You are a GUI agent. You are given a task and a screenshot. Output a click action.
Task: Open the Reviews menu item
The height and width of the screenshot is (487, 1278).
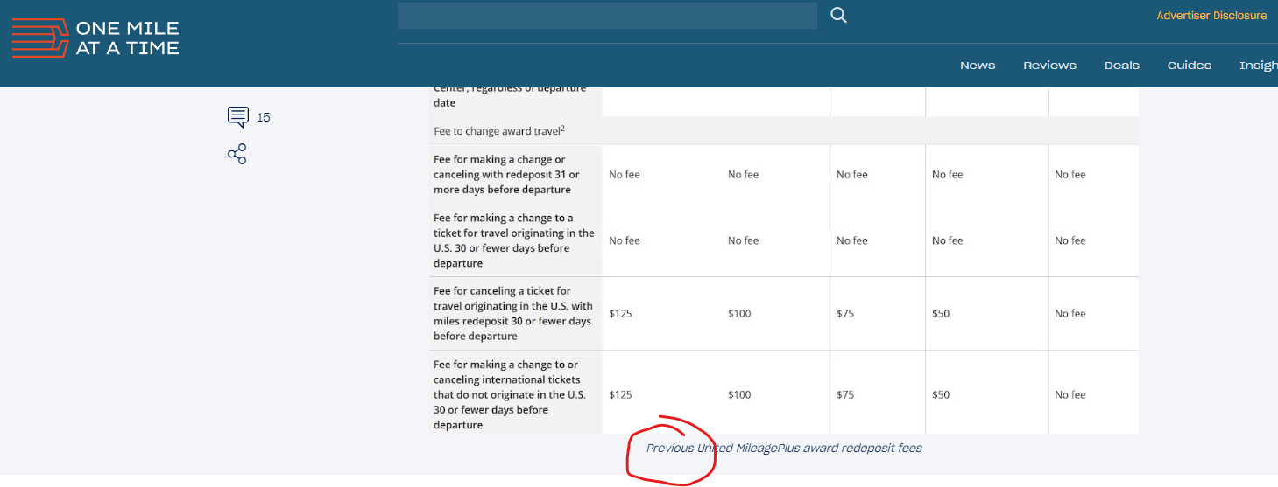1049,66
